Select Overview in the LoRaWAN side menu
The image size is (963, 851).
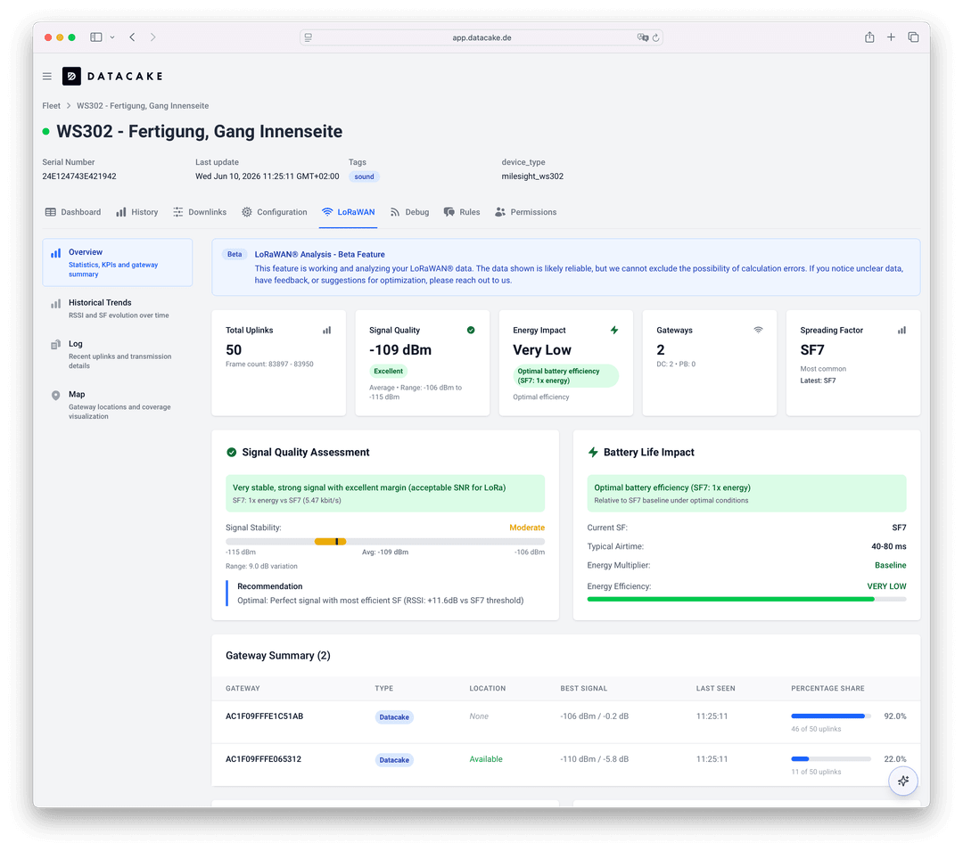(x=118, y=263)
